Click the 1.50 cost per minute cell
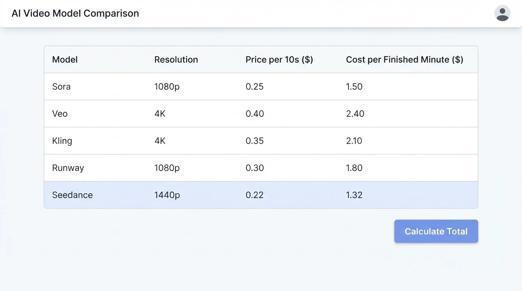Screen dimensions: 522x291 pyautogui.click(x=354, y=86)
